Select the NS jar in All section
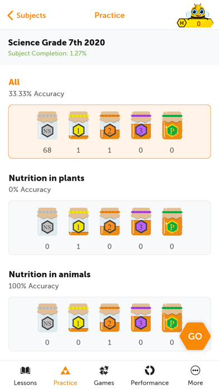The height and width of the screenshot is (389, 219). pos(47,125)
